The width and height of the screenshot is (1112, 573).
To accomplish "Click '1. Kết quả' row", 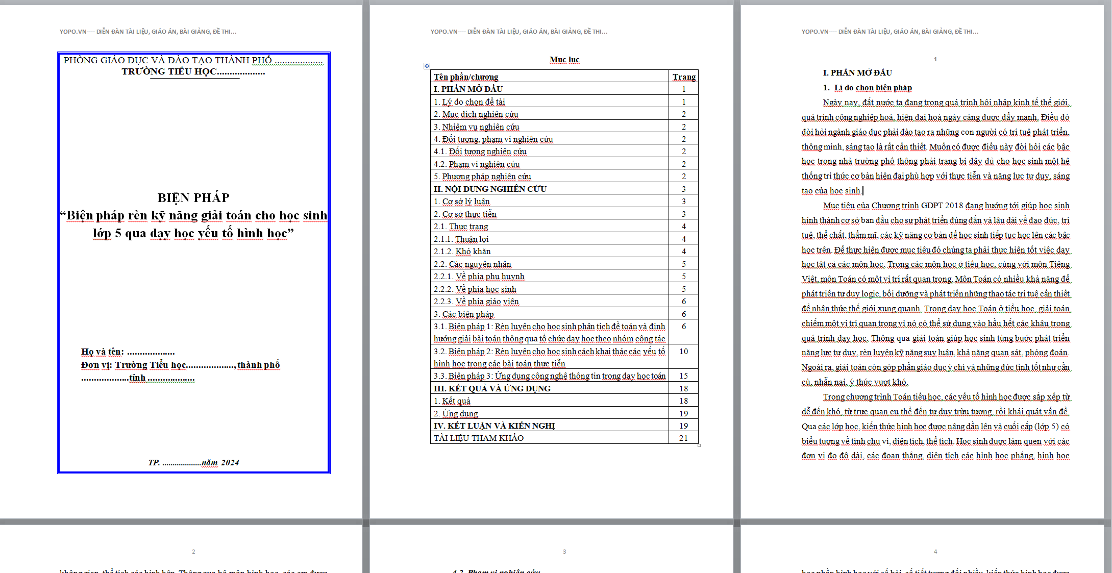I will 564,401.
